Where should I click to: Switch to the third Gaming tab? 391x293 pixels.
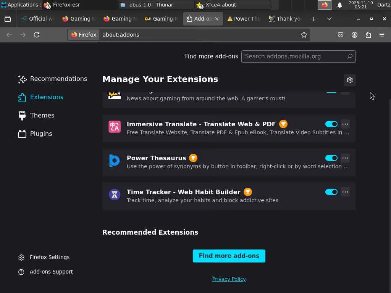161,19
